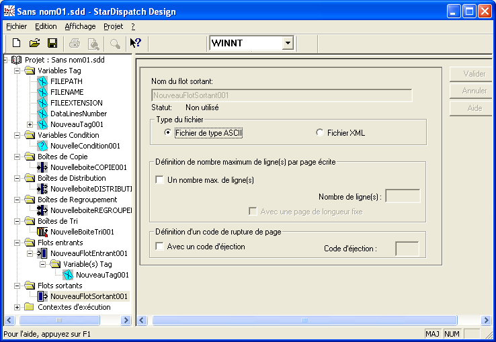496x342 pixels.
Task: Select NouveauFlotSortant001 in the tree
Action: 89,296
